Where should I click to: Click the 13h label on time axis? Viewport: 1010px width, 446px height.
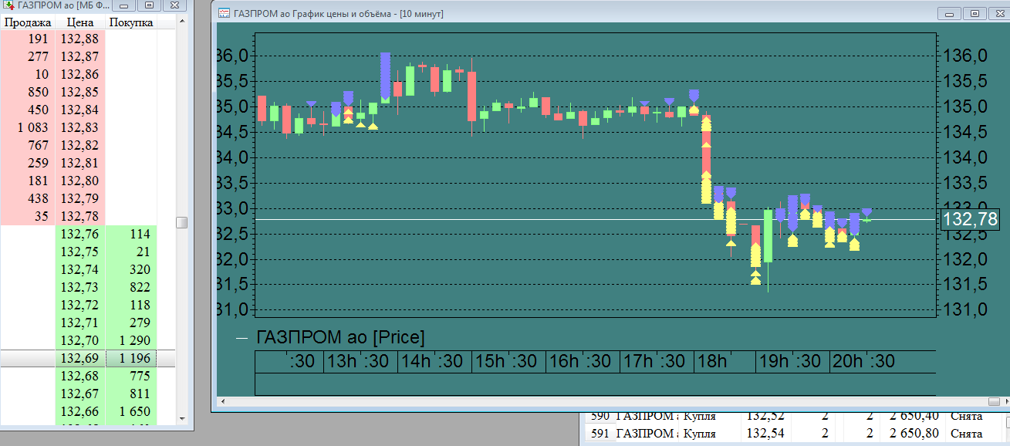[x=341, y=361]
